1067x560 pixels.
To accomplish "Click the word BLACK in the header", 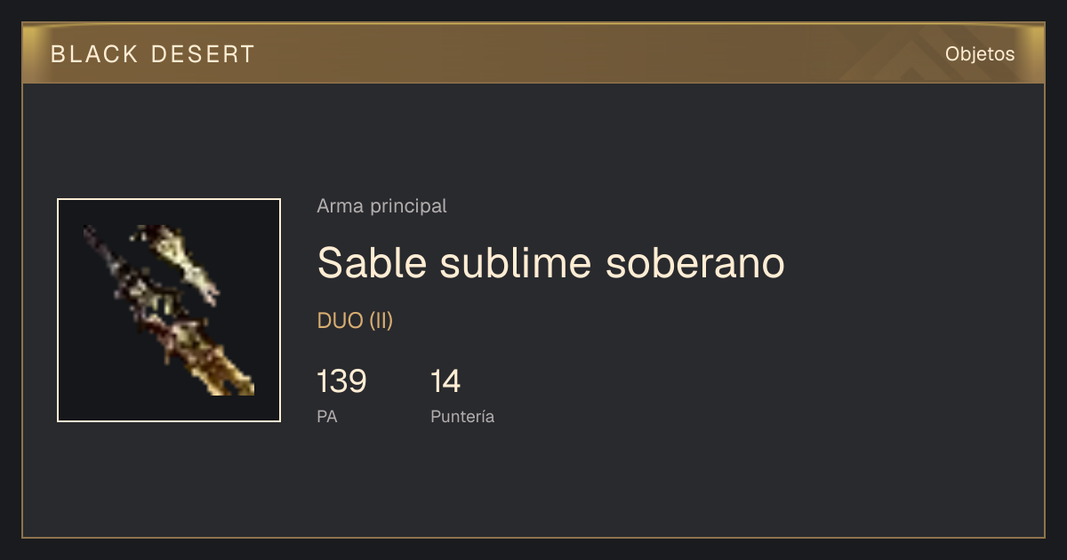I will pos(94,54).
